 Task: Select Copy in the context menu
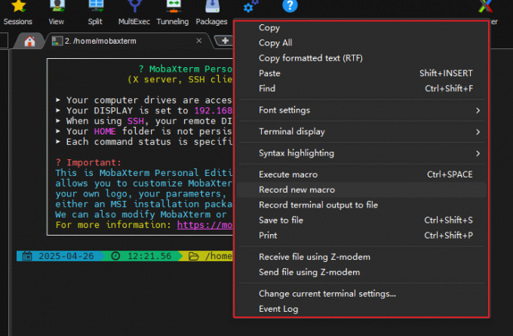[361, 28]
